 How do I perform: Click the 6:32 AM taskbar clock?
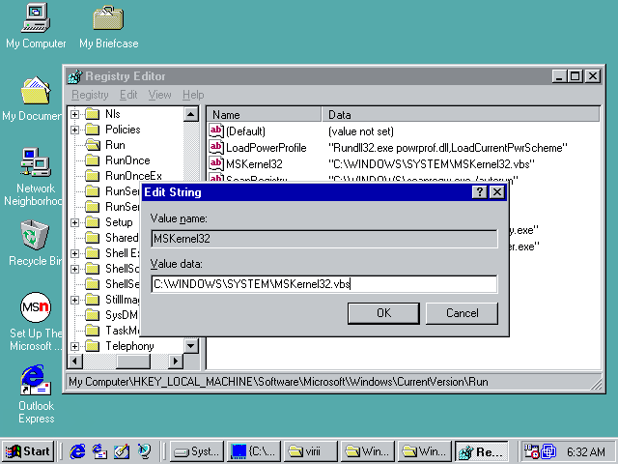click(x=586, y=451)
